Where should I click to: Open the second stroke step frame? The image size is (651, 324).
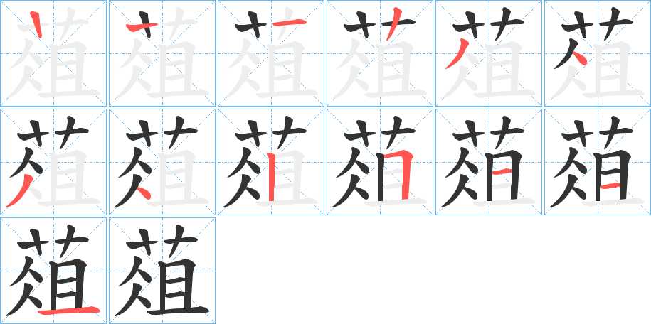click(162, 53)
